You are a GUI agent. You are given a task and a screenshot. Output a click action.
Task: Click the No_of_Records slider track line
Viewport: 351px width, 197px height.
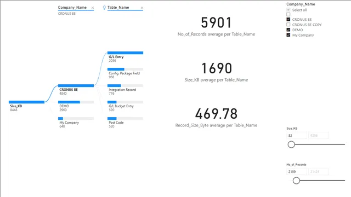(x=322, y=181)
